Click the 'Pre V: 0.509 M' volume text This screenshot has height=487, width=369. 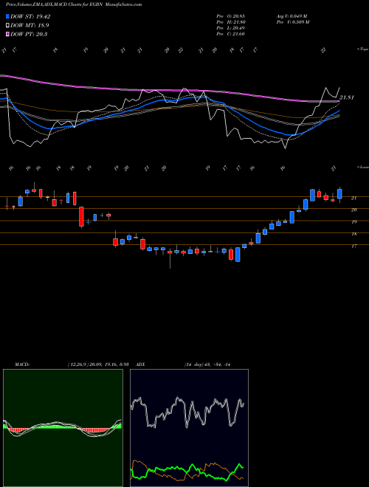[292, 22]
